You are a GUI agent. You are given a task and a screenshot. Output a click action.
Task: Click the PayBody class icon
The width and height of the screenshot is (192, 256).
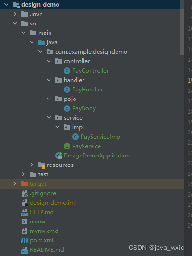67,108
